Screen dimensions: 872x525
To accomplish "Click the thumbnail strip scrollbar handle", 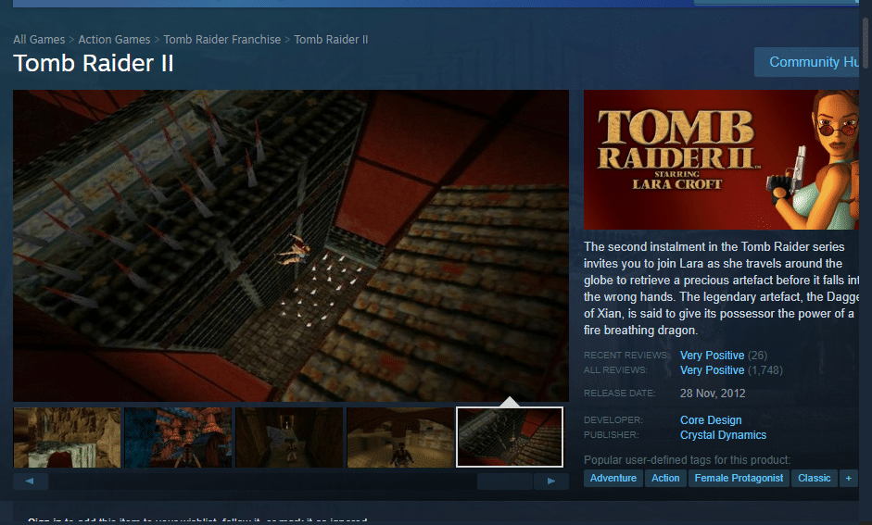I will [505, 481].
